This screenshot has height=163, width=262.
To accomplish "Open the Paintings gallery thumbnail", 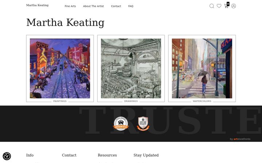I will (60, 68).
